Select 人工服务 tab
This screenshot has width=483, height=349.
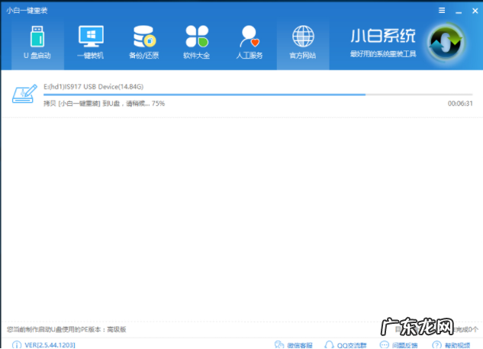[x=250, y=43]
